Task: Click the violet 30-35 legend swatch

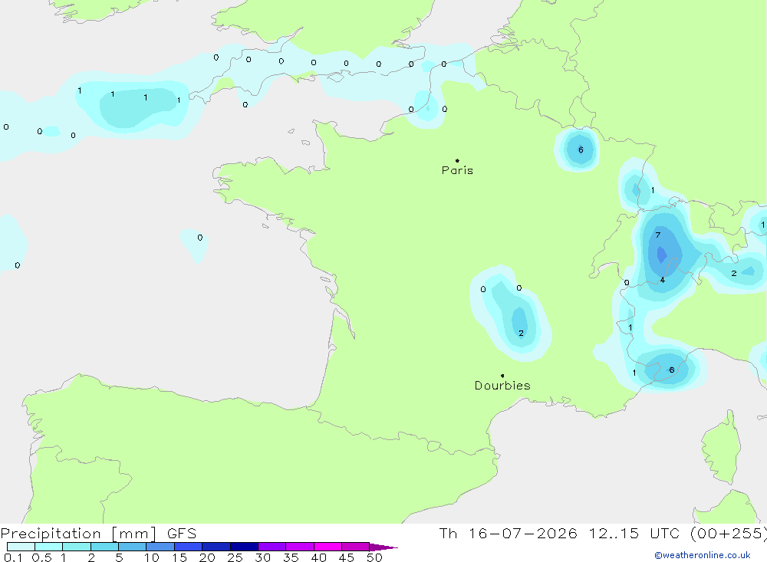Action: click(x=272, y=547)
